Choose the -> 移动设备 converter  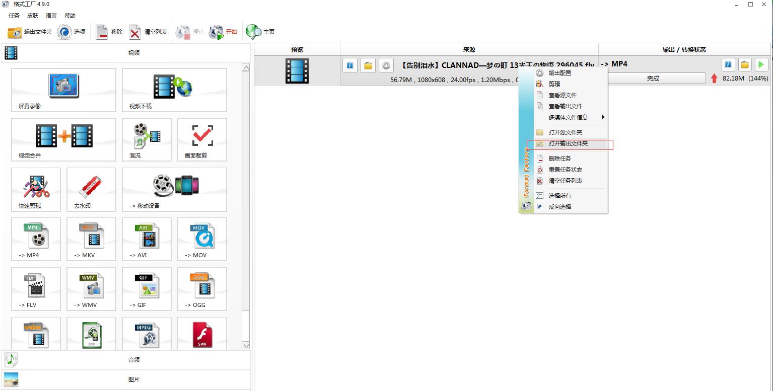174,189
